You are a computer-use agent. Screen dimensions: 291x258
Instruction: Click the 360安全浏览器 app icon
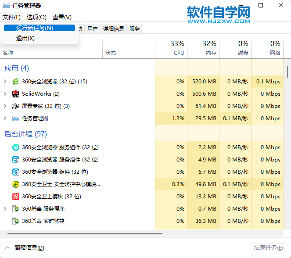click(x=16, y=82)
